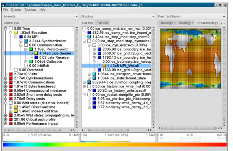This screenshot has height=151, width=233.
Task: Expand the Collective metric node
Action: pos(26,62)
